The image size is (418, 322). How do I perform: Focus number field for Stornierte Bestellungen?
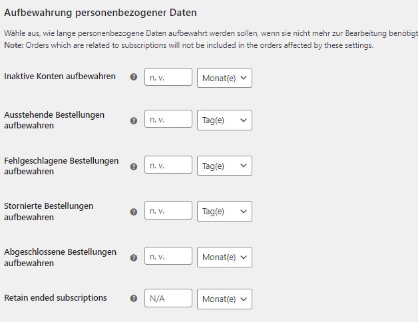pos(168,210)
